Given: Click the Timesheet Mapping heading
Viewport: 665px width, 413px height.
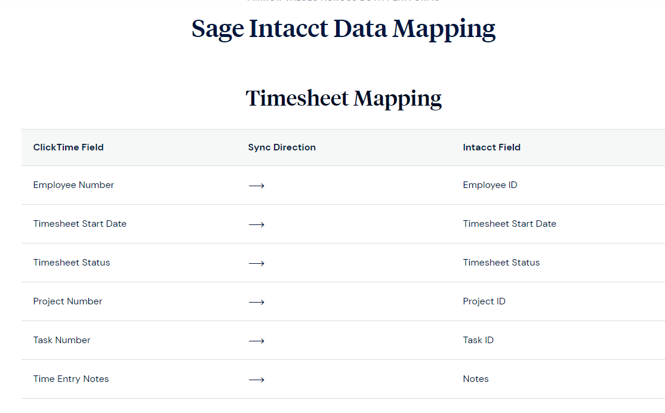Looking at the screenshot, I should pyautogui.click(x=343, y=98).
